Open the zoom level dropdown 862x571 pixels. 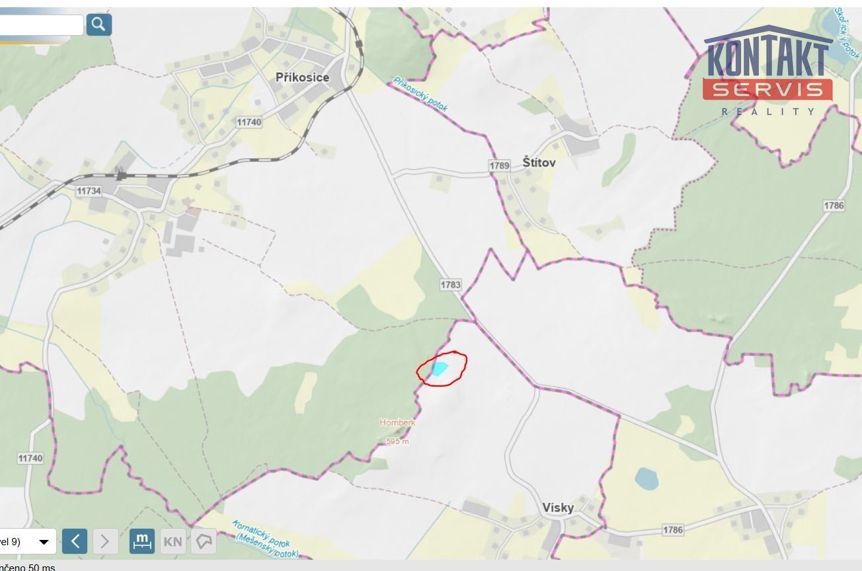click(x=26, y=542)
